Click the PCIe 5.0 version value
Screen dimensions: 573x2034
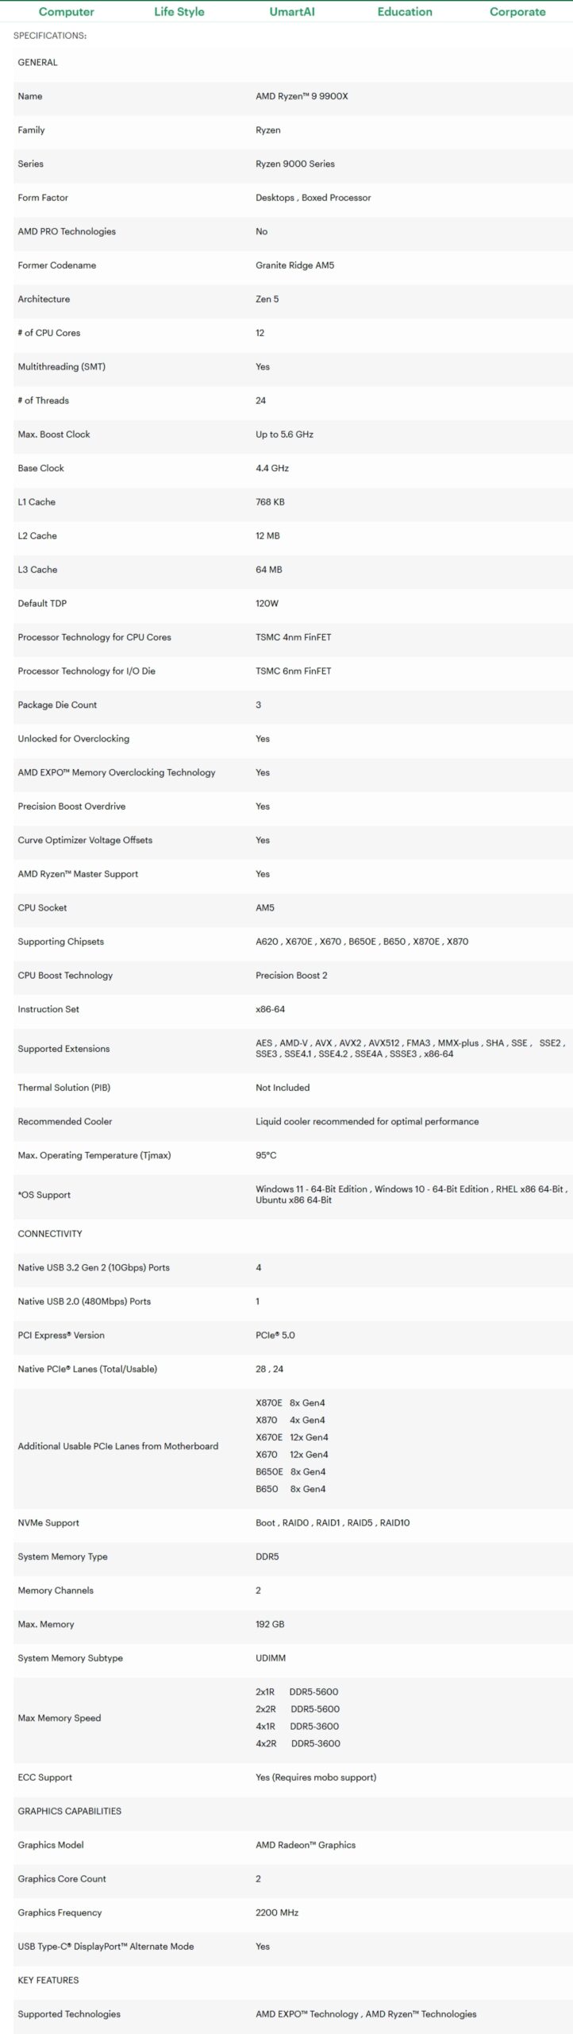click(x=275, y=1335)
